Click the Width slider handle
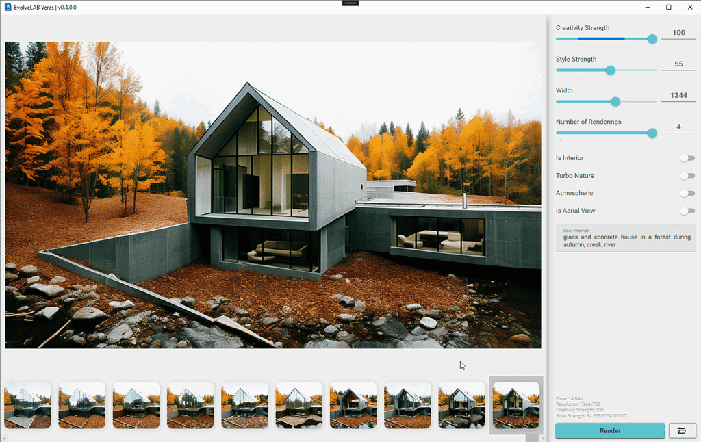 [615, 101]
